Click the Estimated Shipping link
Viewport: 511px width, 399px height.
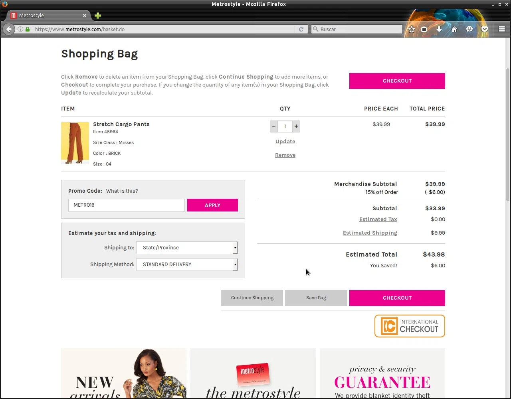pos(370,233)
